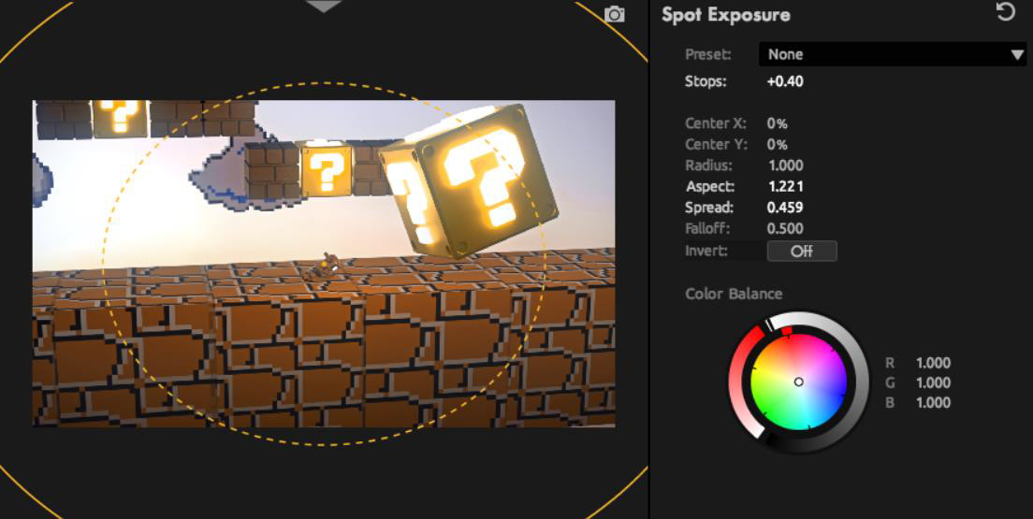The width and height of the screenshot is (1033, 519).
Task: Click the camera snapshot icon
Action: pos(615,14)
